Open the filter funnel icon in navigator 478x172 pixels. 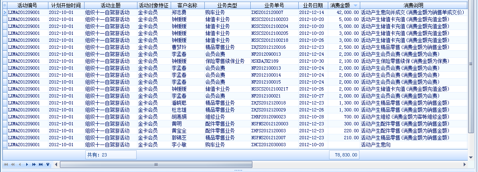(x=48, y=164)
